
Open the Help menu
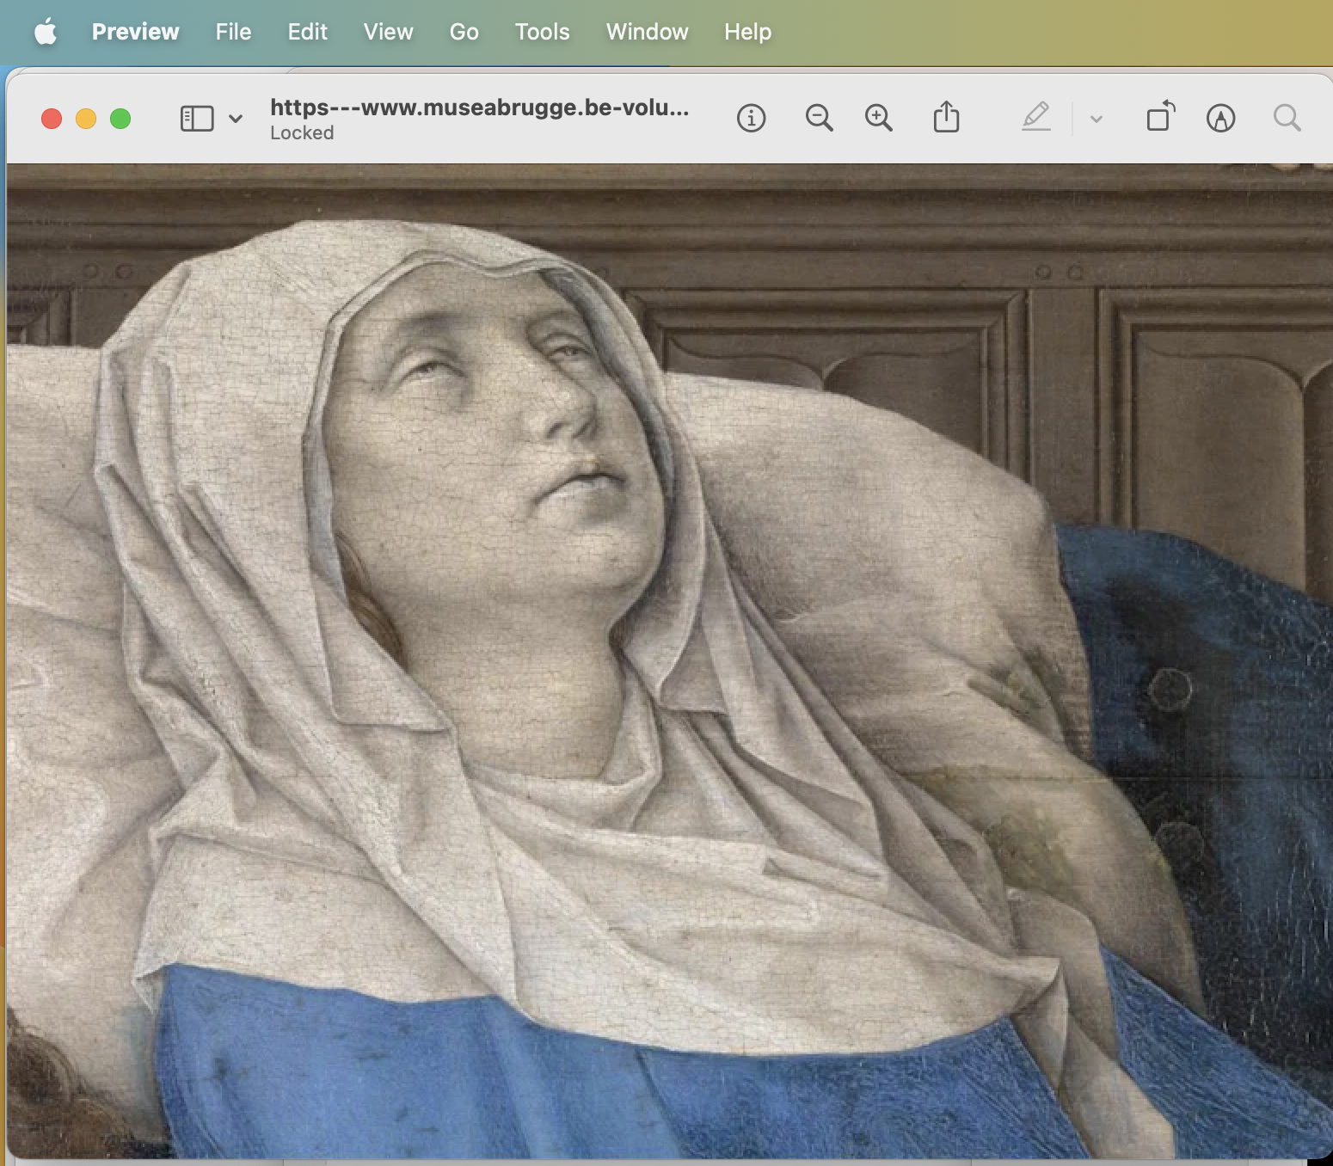[x=747, y=32]
